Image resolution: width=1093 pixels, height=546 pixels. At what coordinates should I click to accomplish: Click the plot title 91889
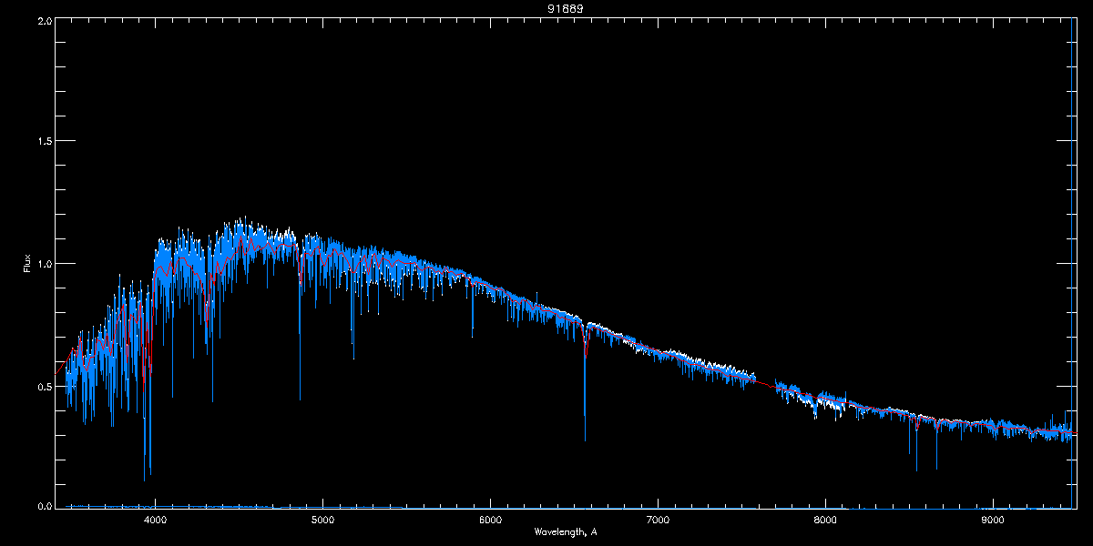(x=565, y=8)
